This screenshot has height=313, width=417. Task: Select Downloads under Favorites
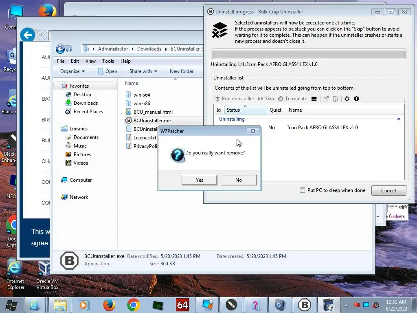[x=86, y=103]
